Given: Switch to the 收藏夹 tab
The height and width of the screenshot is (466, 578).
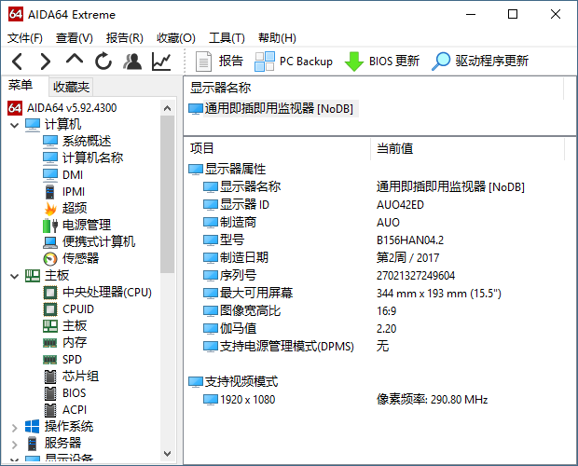Looking at the screenshot, I should (x=71, y=87).
